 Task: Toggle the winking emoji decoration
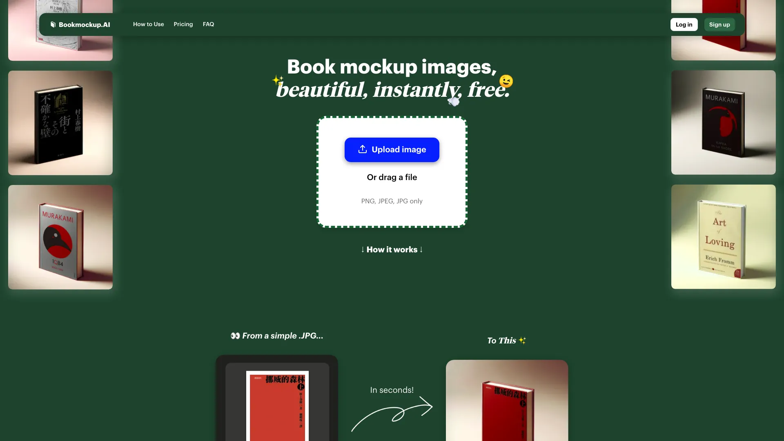pyautogui.click(x=506, y=82)
